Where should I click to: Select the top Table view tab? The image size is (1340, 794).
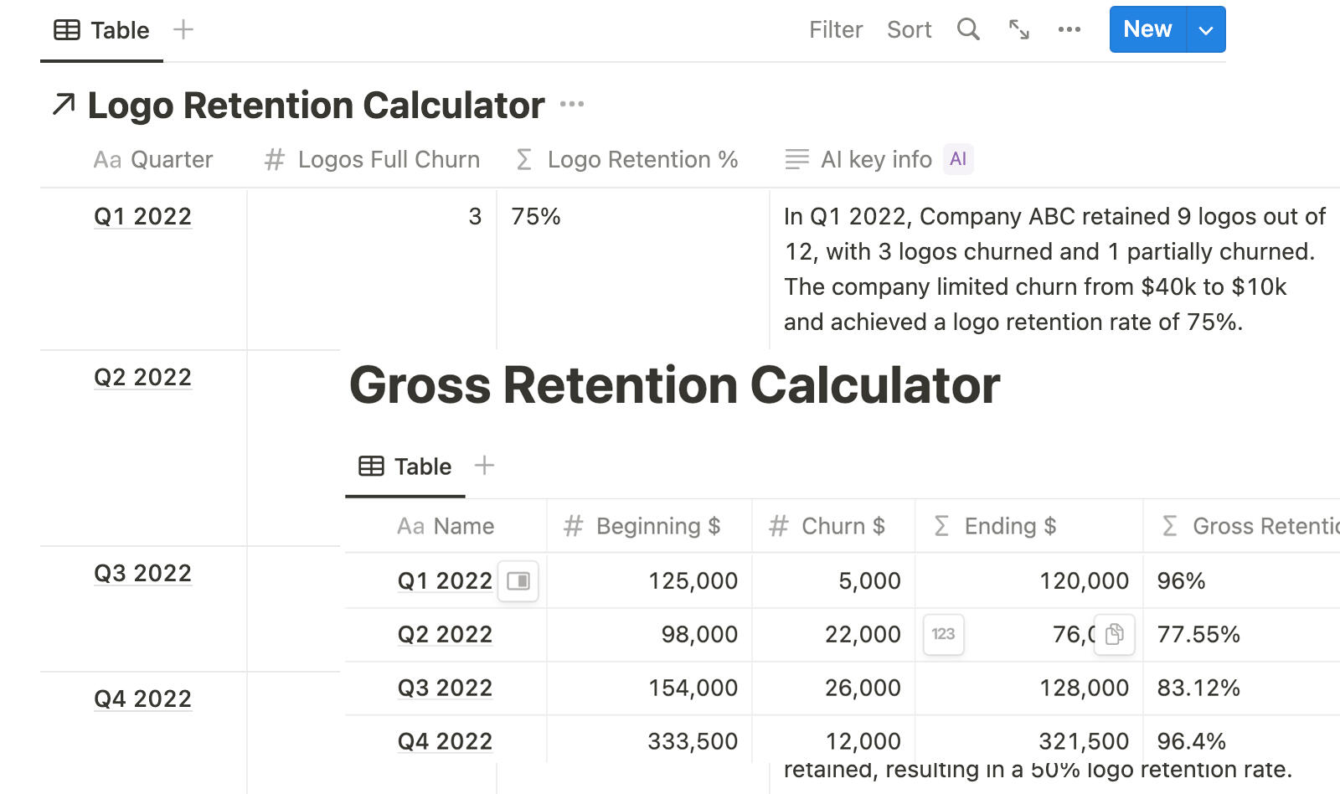(102, 30)
